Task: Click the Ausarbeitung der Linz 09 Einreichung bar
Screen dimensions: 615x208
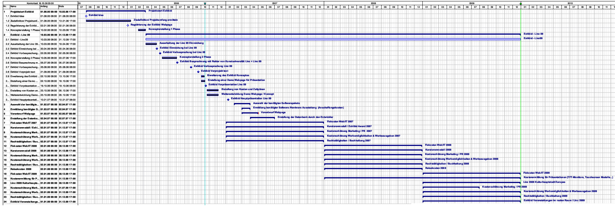Action: coord(151,44)
